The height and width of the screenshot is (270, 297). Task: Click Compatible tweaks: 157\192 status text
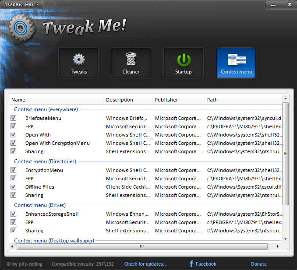(83, 264)
